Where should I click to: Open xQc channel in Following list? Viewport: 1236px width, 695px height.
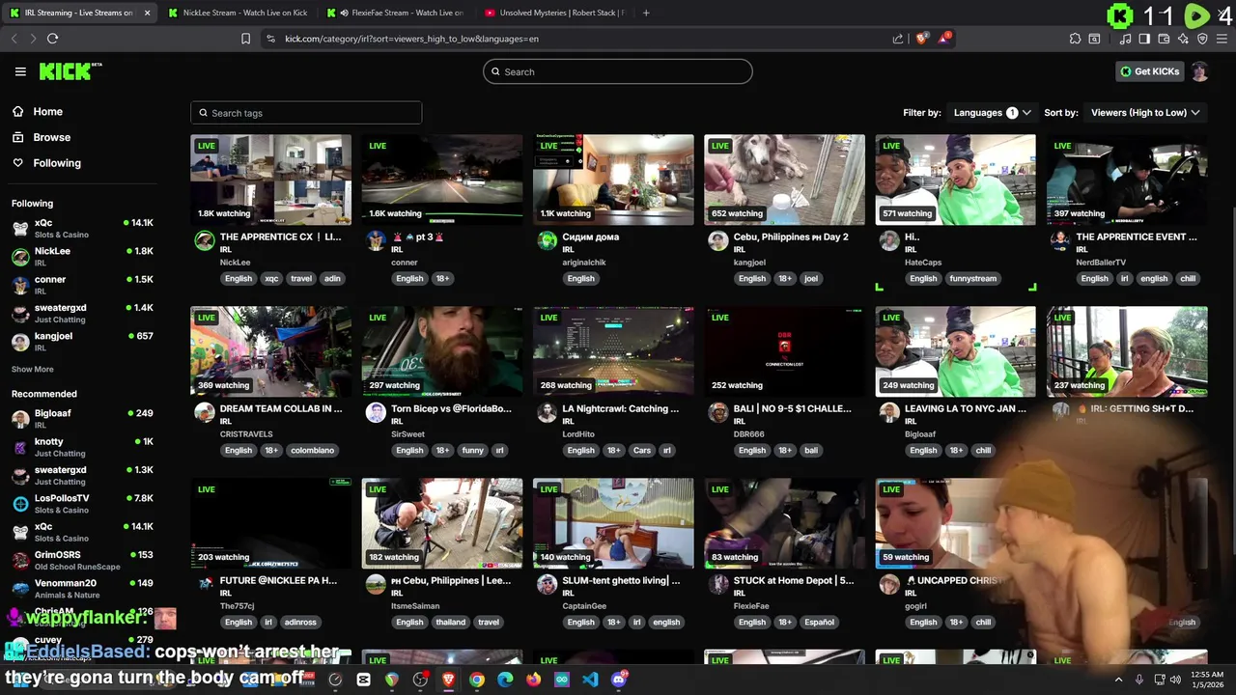click(82, 228)
